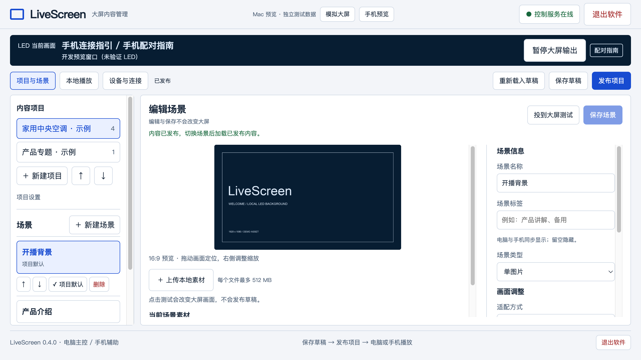Click footer 退出软件 button
641x360 pixels.
[x=613, y=342]
